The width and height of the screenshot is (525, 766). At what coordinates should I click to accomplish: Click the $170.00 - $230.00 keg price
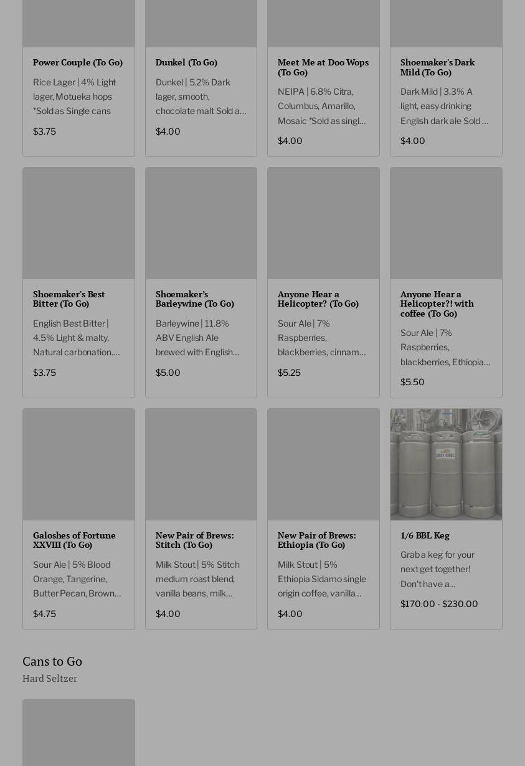(x=439, y=604)
